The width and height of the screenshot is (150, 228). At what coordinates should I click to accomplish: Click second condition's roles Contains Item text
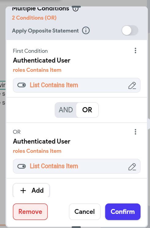[37, 151]
